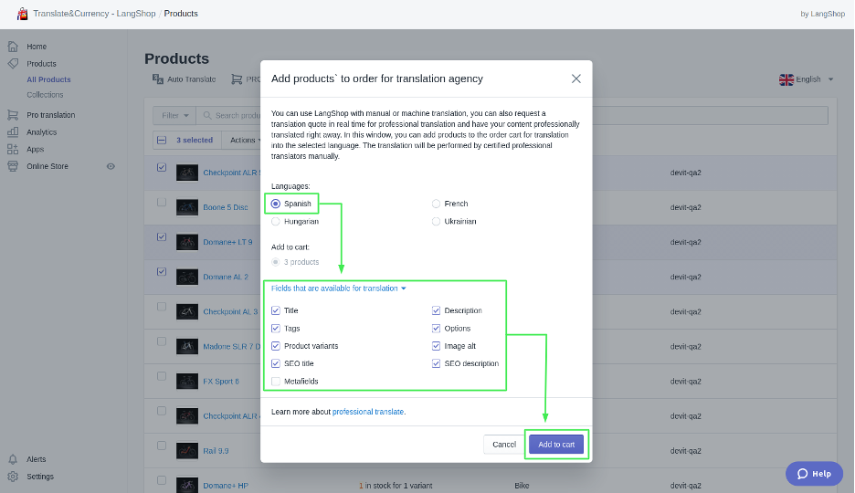Viewport: 855px width, 493px height.
Task: Click the LangShop app logo icon
Action: click(22, 14)
